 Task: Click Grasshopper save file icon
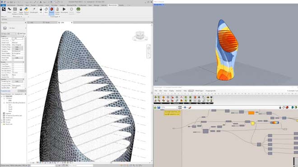[158, 108]
